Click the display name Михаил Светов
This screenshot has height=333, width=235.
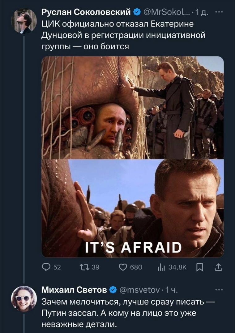pos(75,290)
